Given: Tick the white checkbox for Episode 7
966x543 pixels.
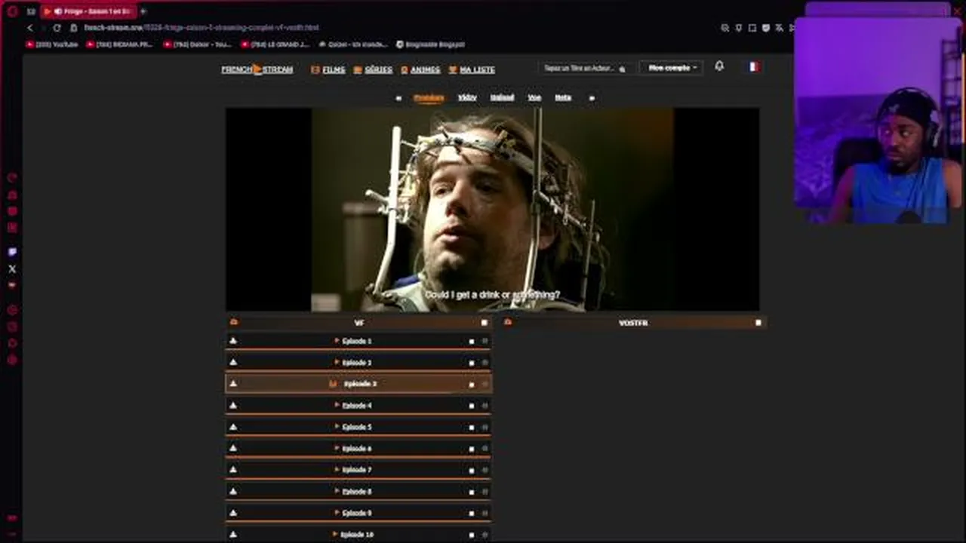Looking at the screenshot, I should [472, 471].
